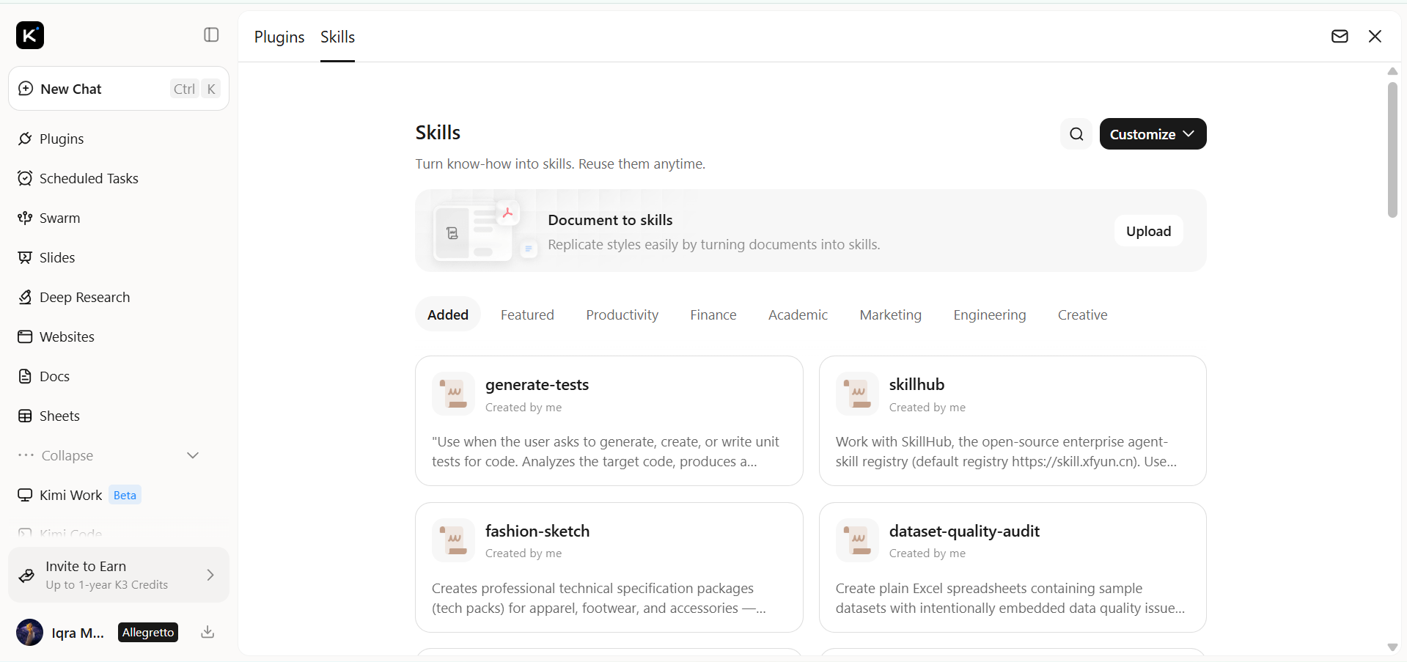Image resolution: width=1407 pixels, height=662 pixels.
Task: Click the scrollbar up arrow
Action: (1392, 71)
